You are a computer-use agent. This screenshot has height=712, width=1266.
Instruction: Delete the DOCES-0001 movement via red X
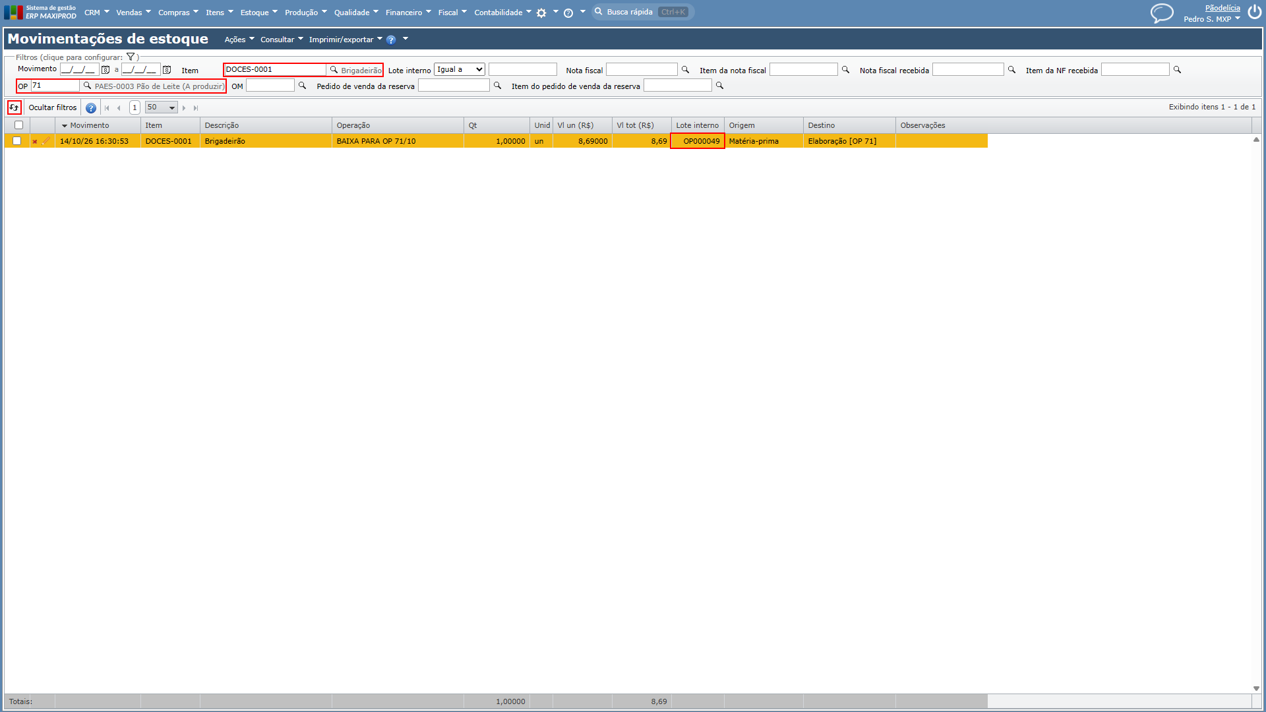35,142
